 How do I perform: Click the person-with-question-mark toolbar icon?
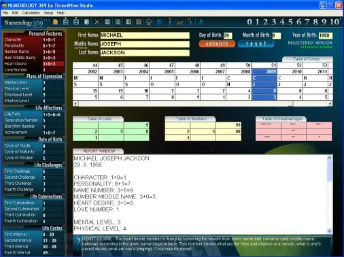click(190, 22)
